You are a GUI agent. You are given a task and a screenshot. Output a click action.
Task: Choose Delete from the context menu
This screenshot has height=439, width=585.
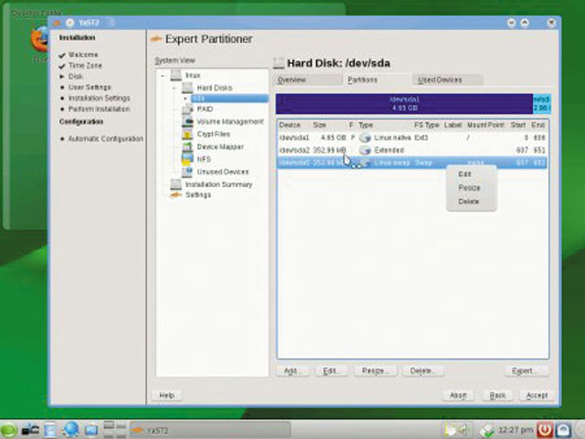469,201
